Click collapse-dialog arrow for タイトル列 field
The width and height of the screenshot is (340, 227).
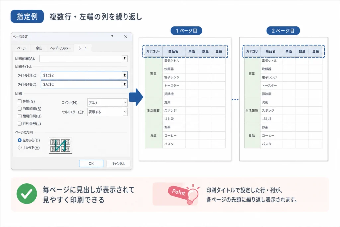pyautogui.click(x=125, y=84)
